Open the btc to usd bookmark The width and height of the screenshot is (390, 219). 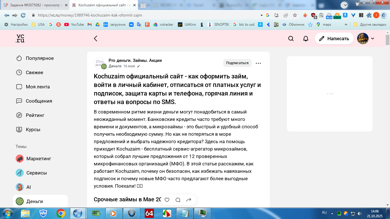point(244,25)
